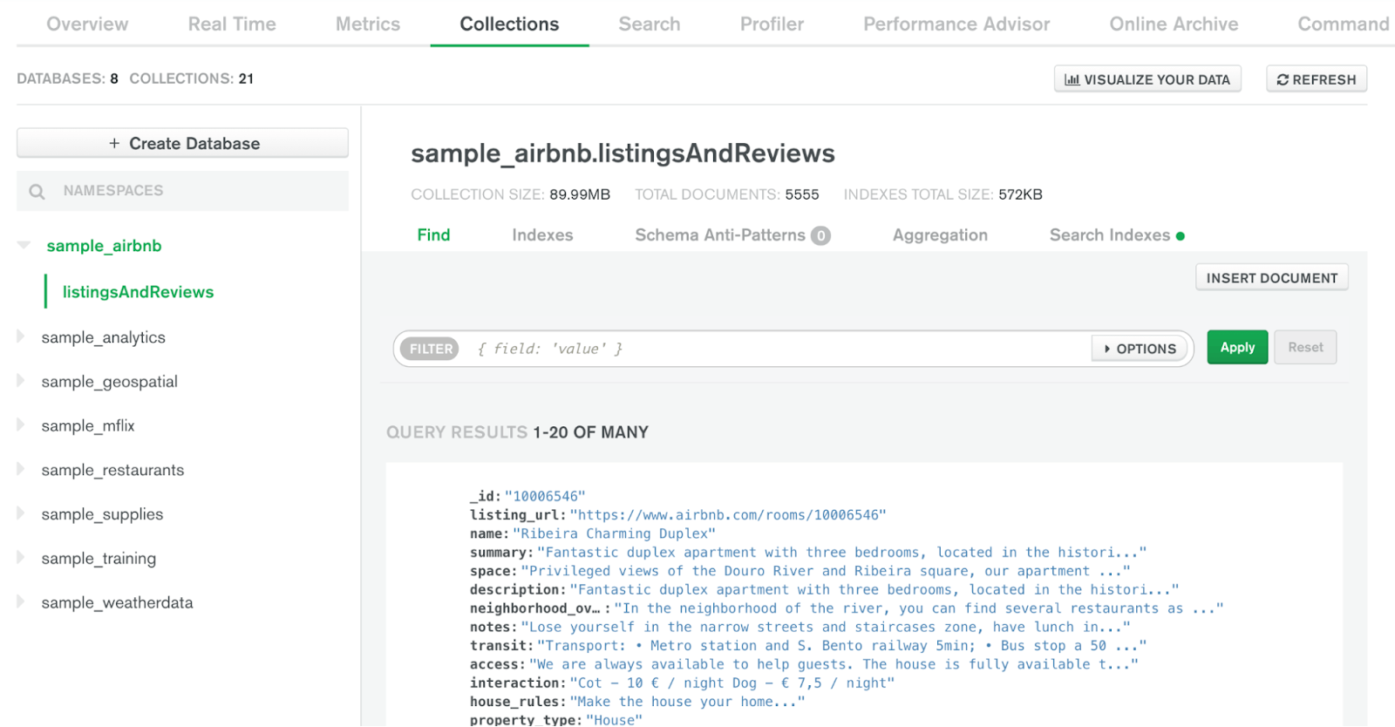Expand the sample_training database

tap(21, 558)
